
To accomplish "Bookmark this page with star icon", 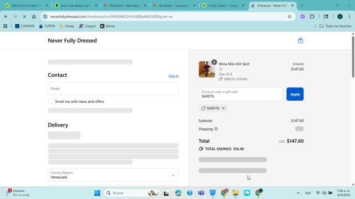I will click(x=290, y=17).
